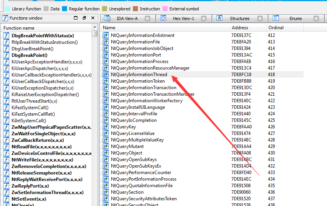Click scroll up arrow in Functions window
327x206 pixels.
[95, 27]
